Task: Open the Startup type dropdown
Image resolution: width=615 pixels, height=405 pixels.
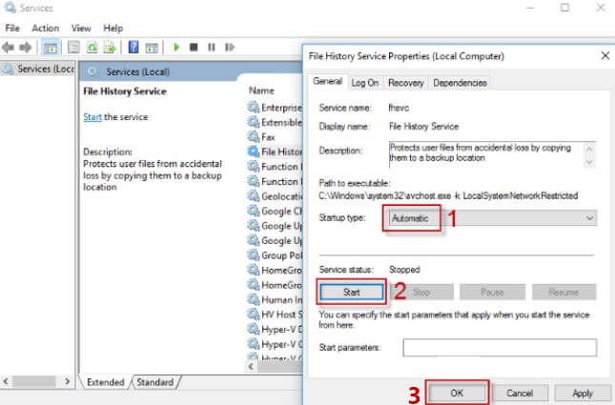Action: point(493,218)
